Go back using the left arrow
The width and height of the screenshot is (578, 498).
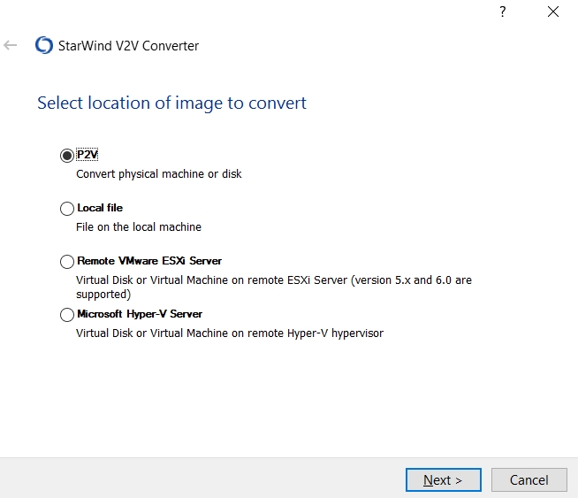(11, 45)
